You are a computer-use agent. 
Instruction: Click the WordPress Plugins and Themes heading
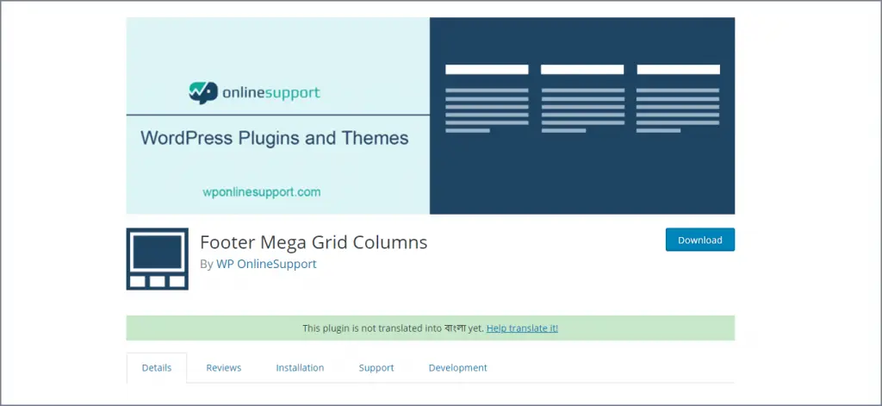275,138
